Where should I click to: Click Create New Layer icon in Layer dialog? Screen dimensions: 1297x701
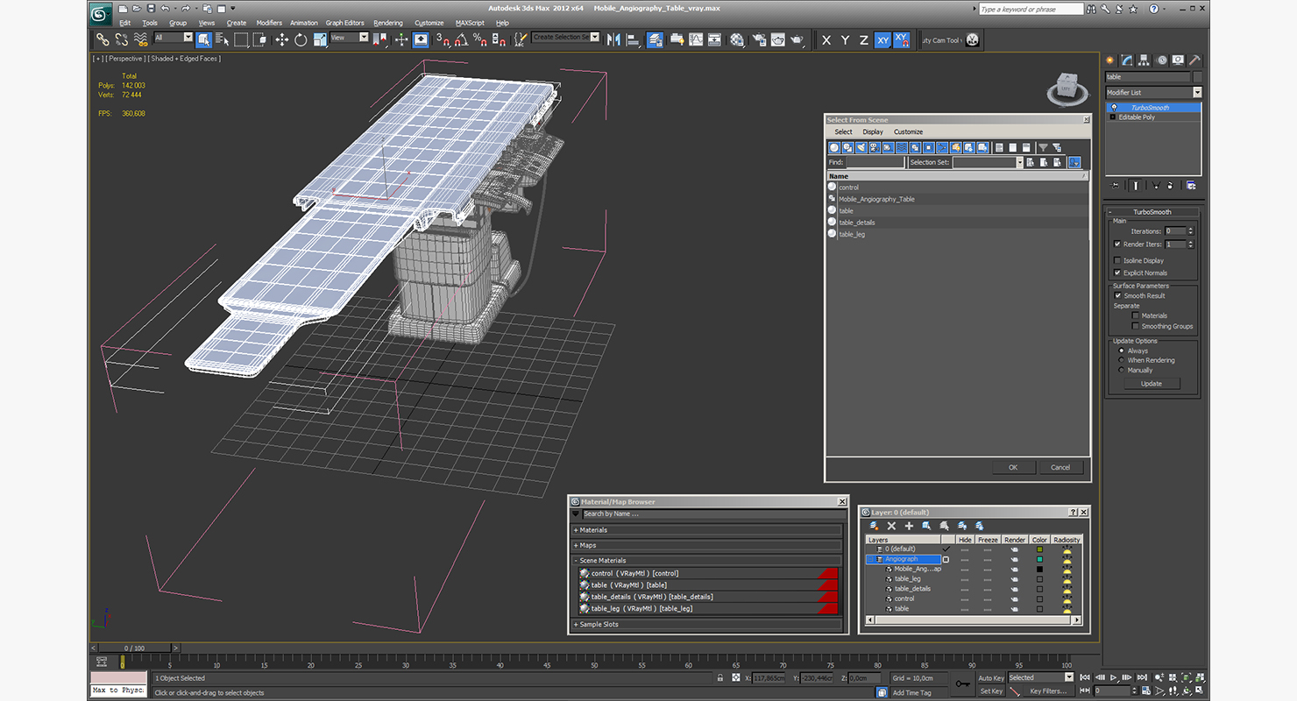click(x=874, y=526)
